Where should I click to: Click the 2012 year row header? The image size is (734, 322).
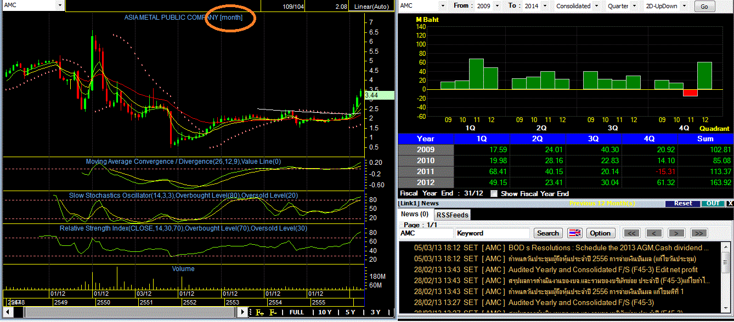(426, 182)
